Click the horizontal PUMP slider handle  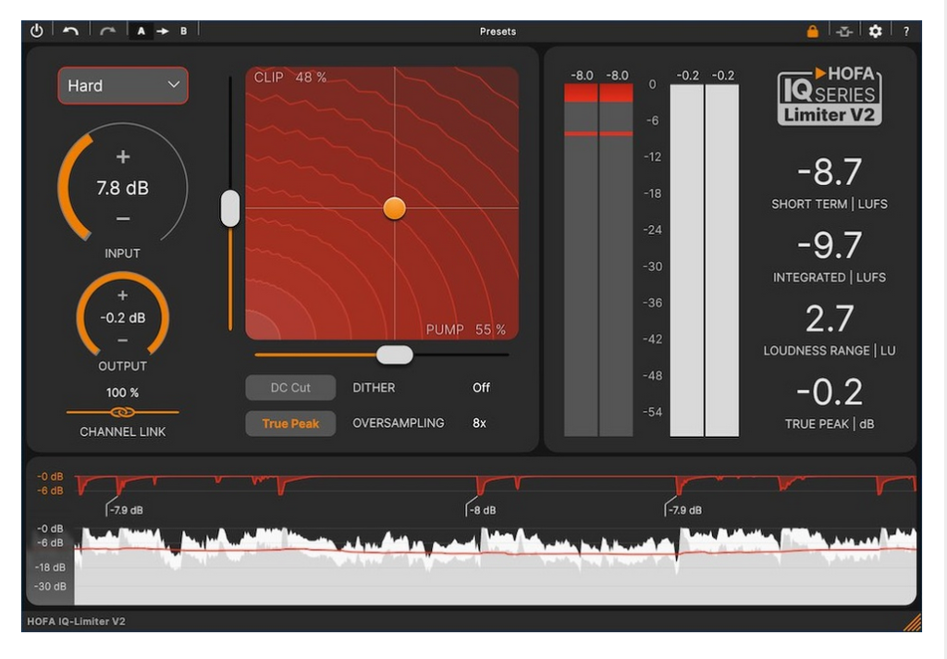394,354
